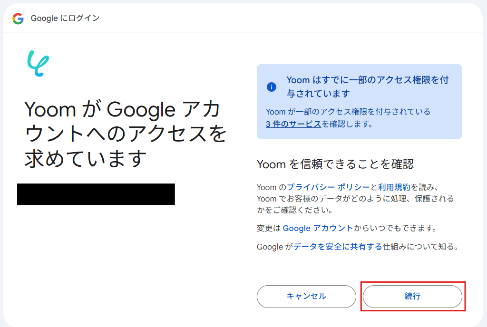Click the "Yoom を信頼できることを確認" heading
The image size is (487, 327).
pos(335,164)
